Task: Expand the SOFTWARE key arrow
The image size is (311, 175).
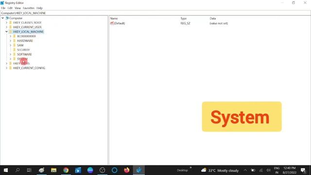Action: 11,54
